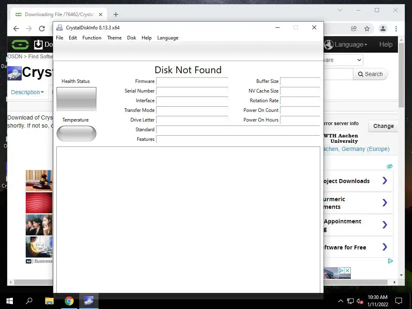The height and width of the screenshot is (309, 412).
Task: Open the Appointment ad chevron
Action: coord(385,225)
